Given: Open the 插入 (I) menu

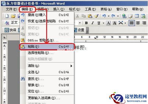Looking at the screenshot, I should point(59,9).
